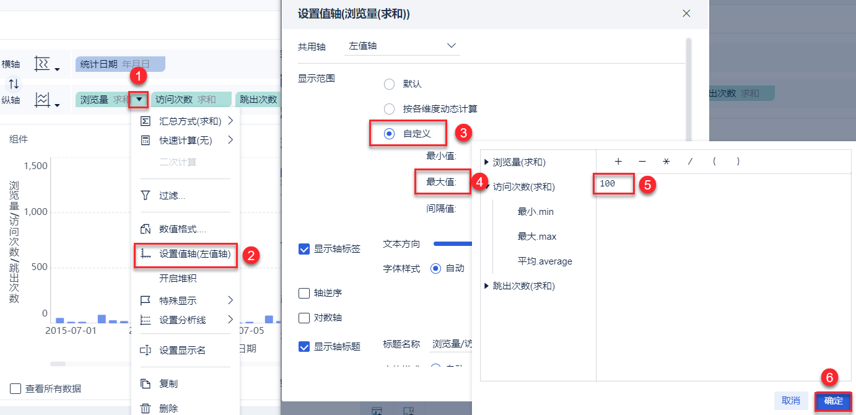The image size is (856, 415).
Task: Click the 标题名称 input field
Action: [452, 344]
